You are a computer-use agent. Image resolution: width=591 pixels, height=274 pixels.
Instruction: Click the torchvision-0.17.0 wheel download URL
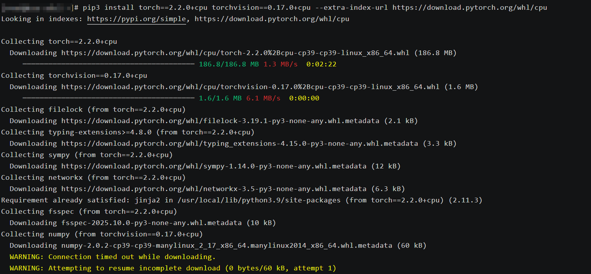(x=250, y=87)
